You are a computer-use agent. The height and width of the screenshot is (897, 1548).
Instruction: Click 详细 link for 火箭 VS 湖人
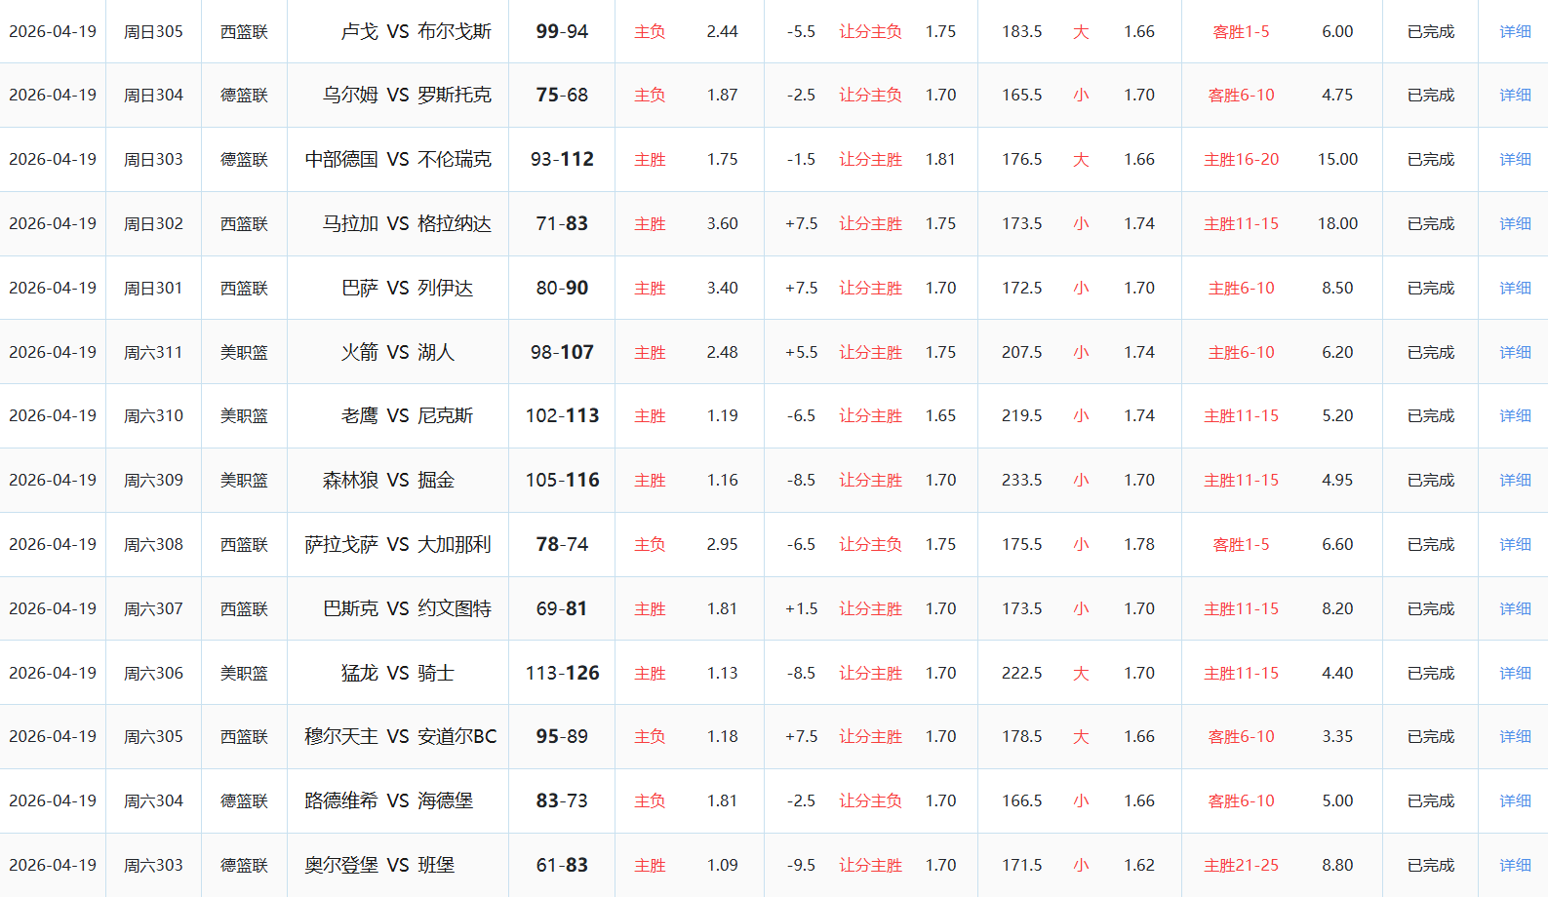1515,352
